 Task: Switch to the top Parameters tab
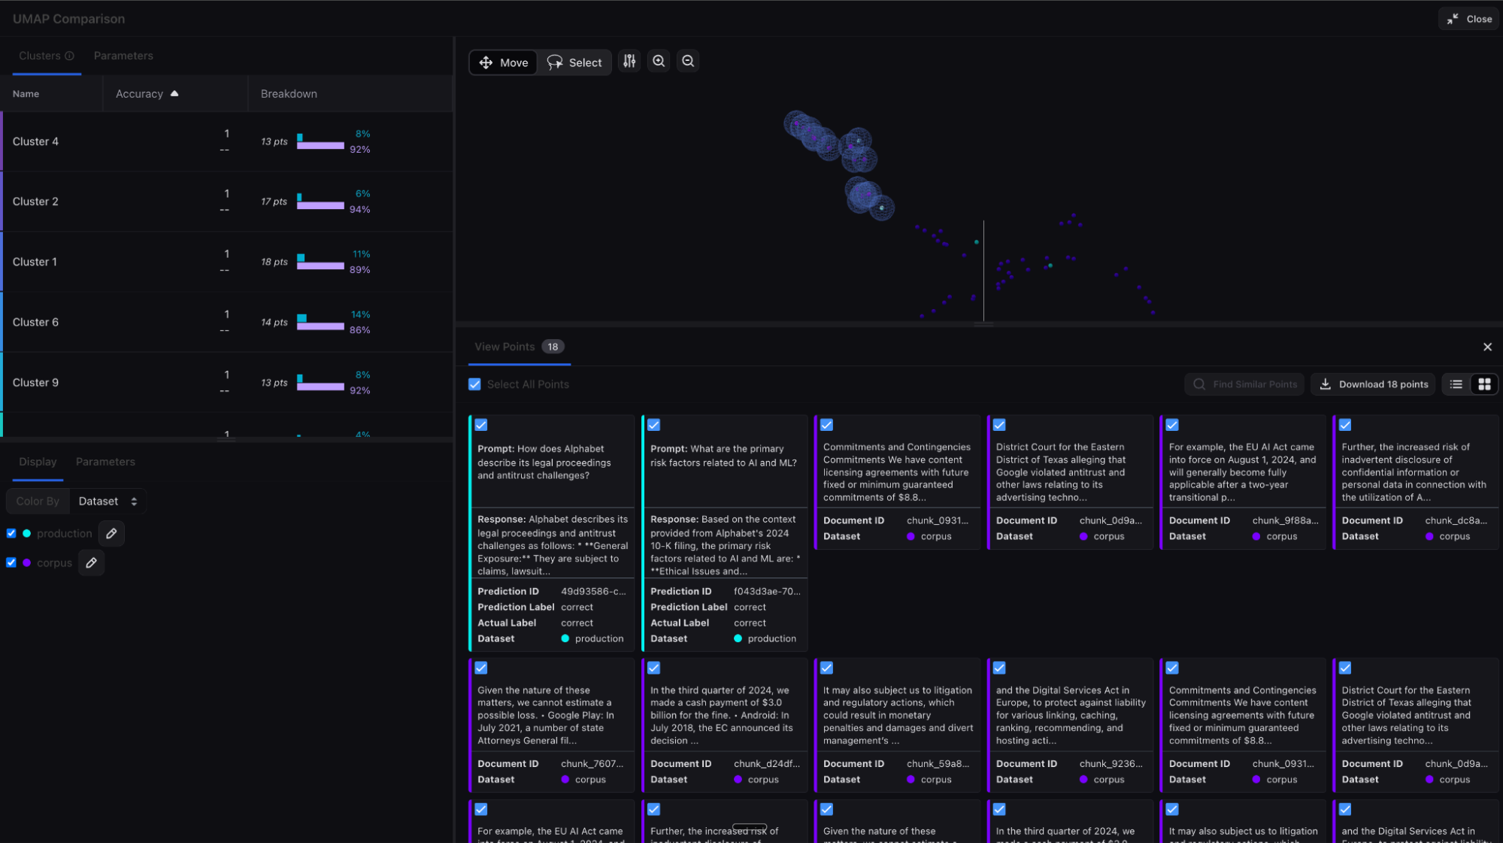[123, 56]
